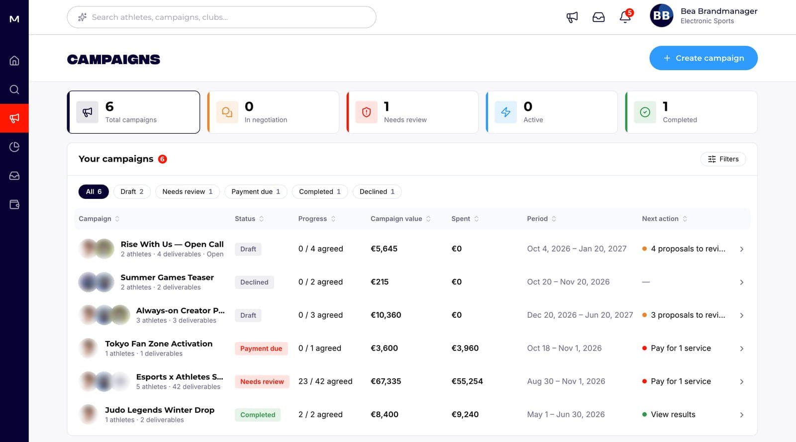Open Judo Legends Winter Drop row chevron
The image size is (796, 442).
click(x=741, y=415)
